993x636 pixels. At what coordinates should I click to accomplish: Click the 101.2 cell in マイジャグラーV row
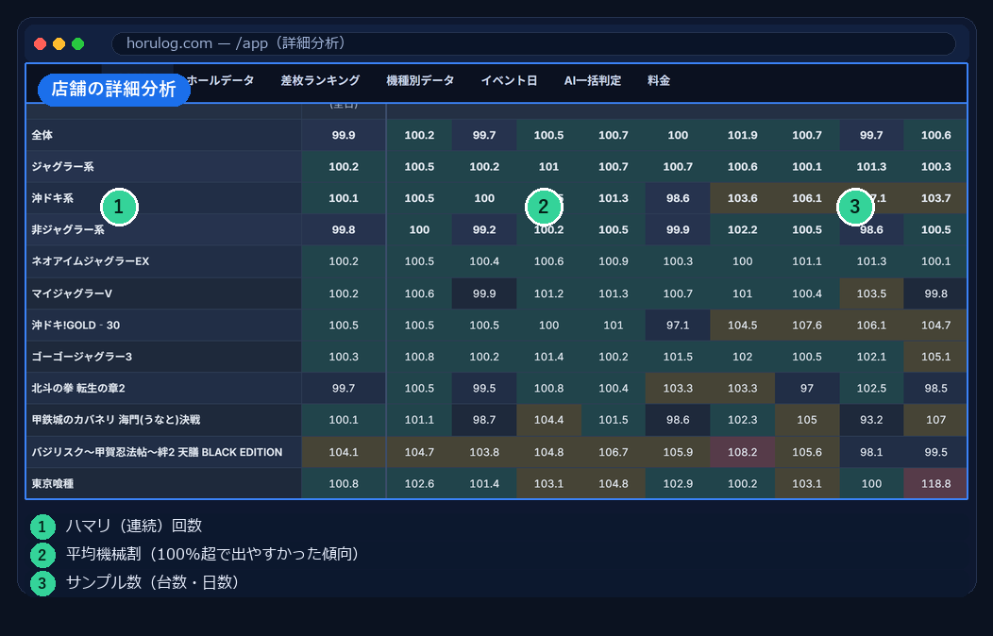click(548, 293)
